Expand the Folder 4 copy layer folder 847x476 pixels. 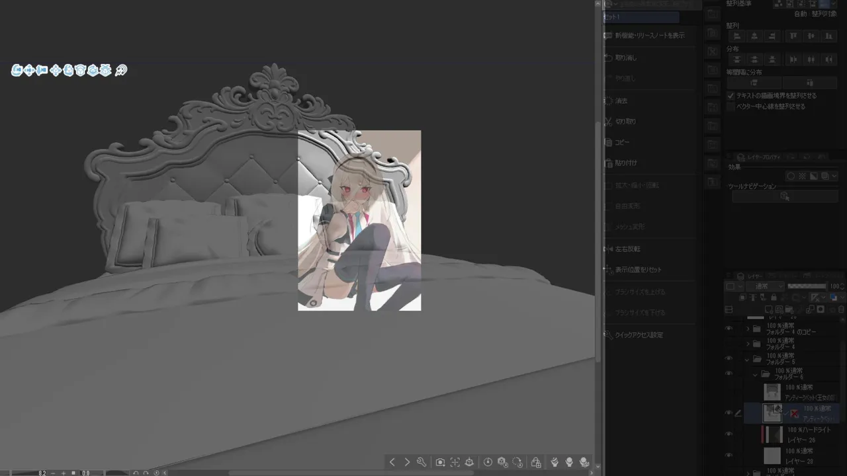click(x=748, y=329)
